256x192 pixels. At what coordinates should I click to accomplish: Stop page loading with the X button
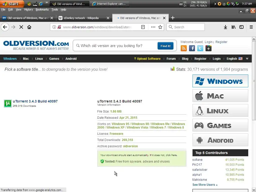pos(21,27)
